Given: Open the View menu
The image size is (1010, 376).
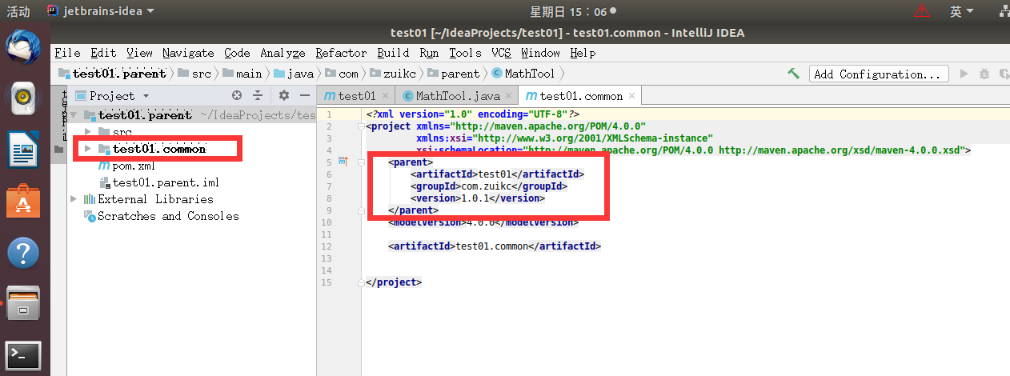Looking at the screenshot, I should coord(139,53).
